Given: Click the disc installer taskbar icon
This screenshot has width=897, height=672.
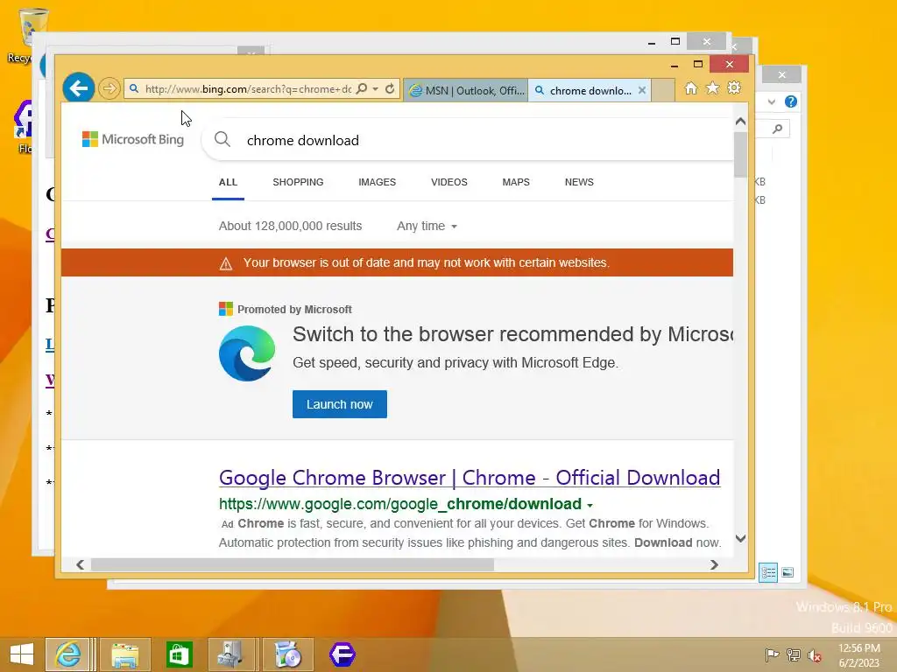Looking at the screenshot, I should coord(287,654).
